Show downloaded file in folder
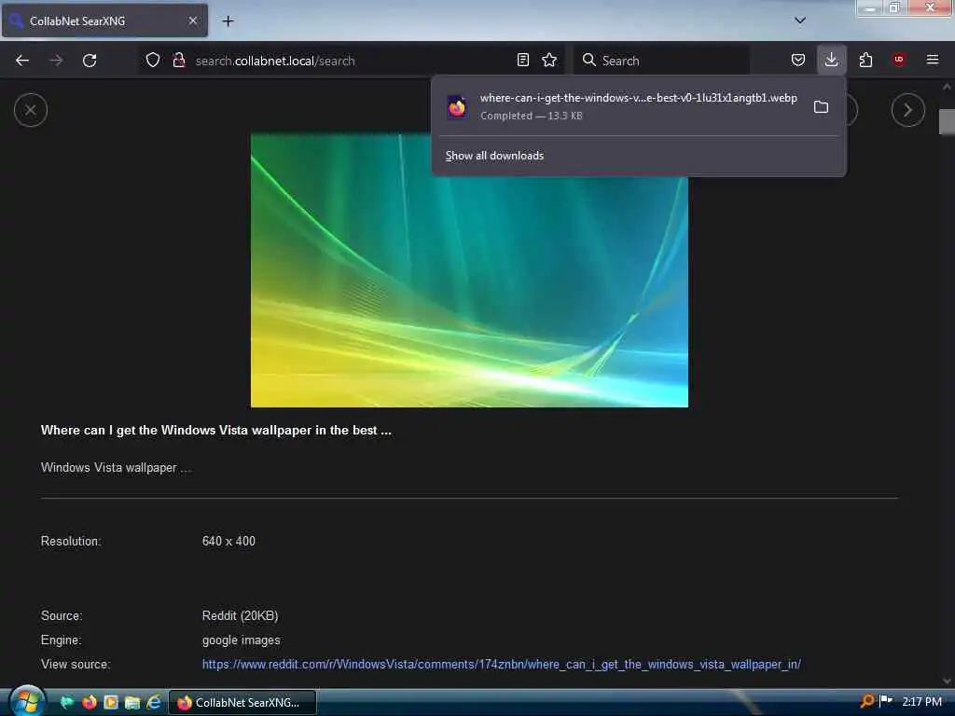Viewport: 955px width, 716px height. click(821, 107)
